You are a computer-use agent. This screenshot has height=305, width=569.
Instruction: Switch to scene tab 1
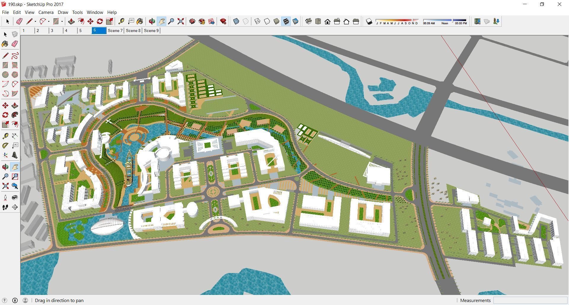[28, 30]
